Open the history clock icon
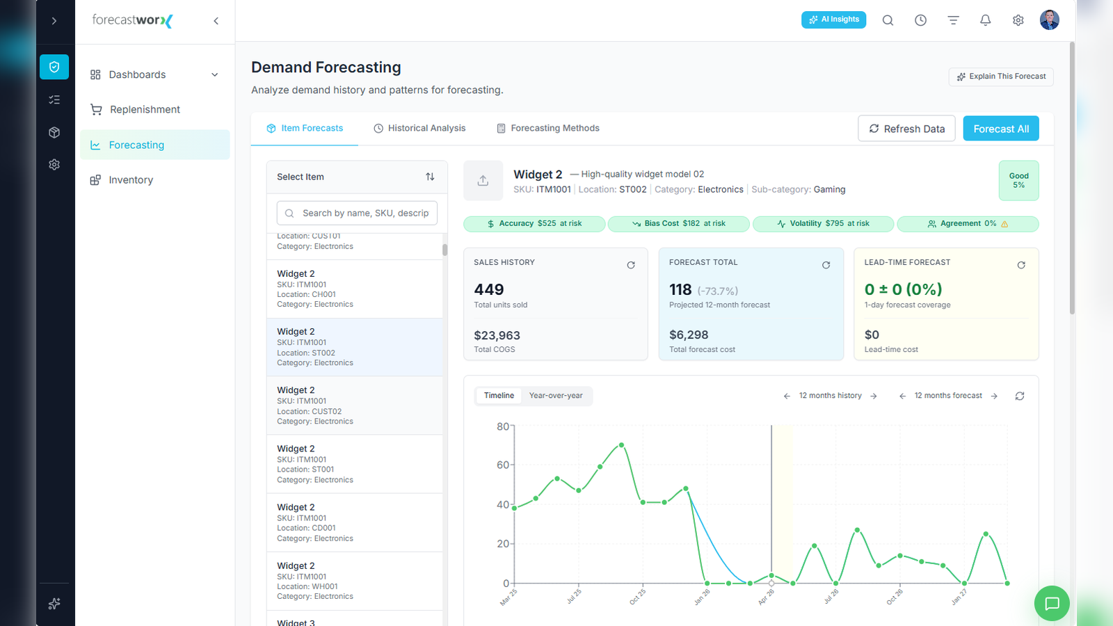The image size is (1113, 626). (920, 20)
